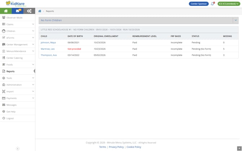The width and height of the screenshot is (242, 151).
Task: Click the 09/02/2026 enrollment date cell
Action: point(100,55)
